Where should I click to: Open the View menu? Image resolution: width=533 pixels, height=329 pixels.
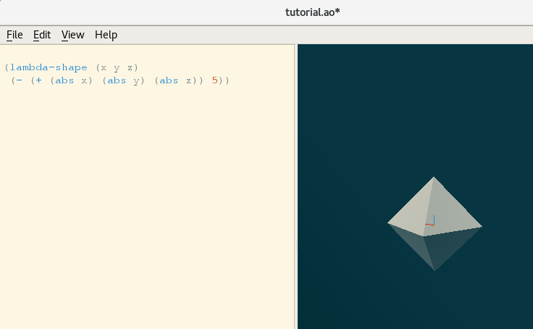coord(72,35)
